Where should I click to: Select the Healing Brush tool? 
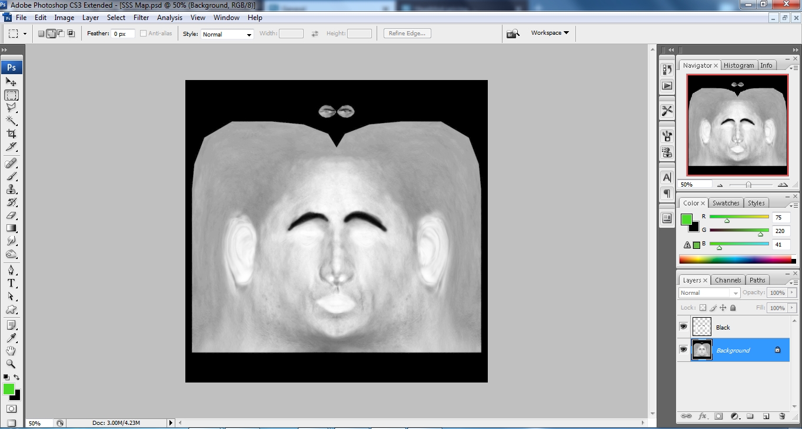(11, 163)
